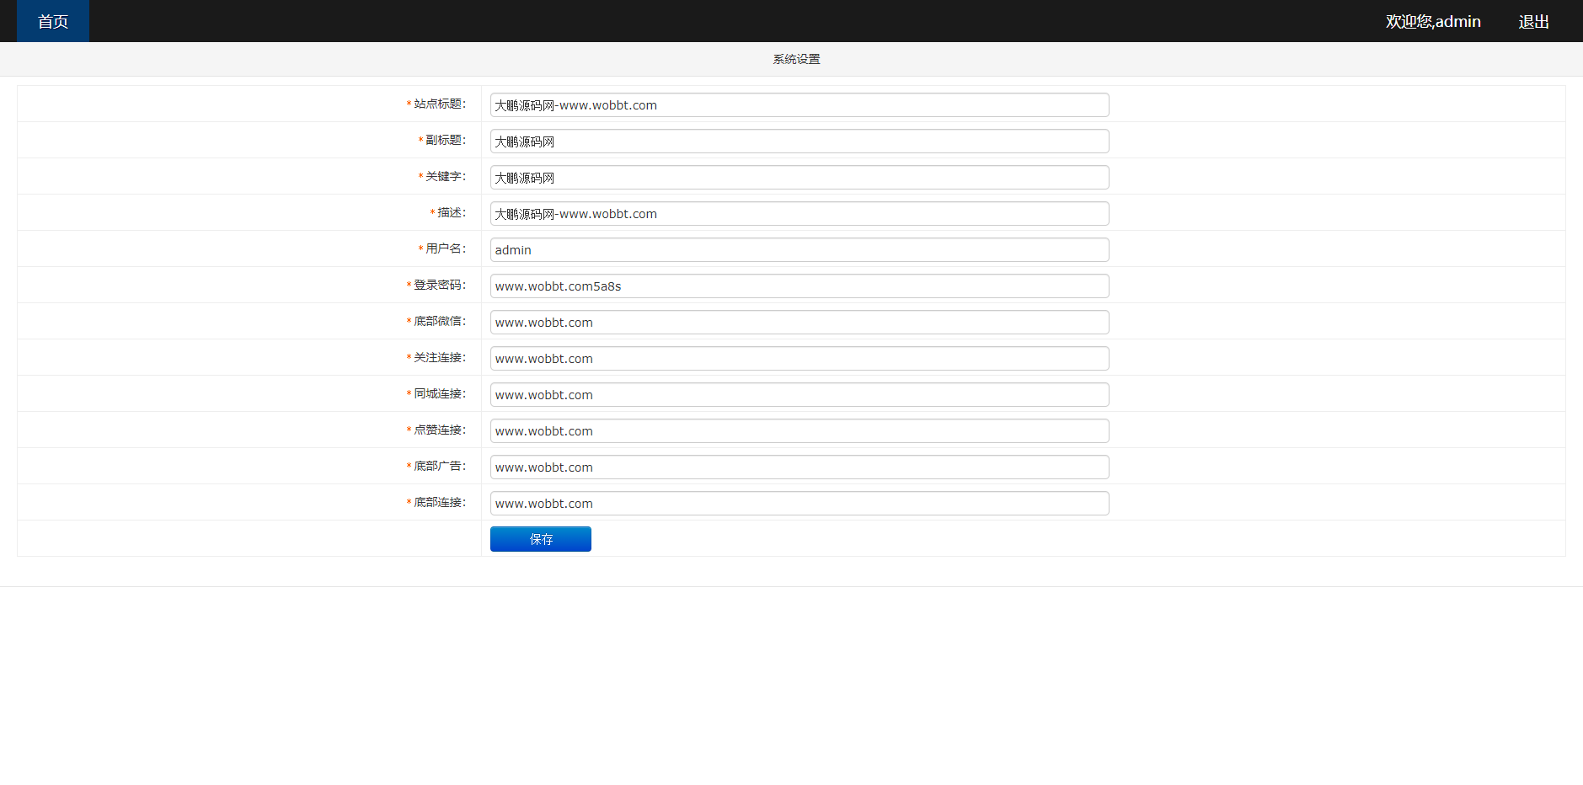The image size is (1583, 785).
Task: Click the 退出 logout link
Action: pos(1532,21)
